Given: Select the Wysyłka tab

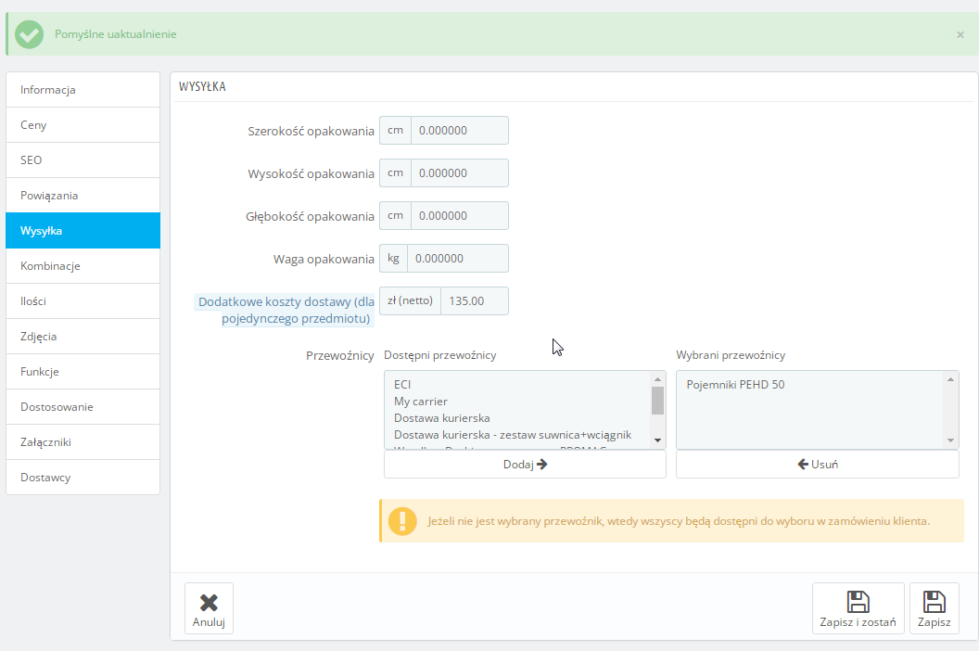Looking at the screenshot, I should [83, 231].
